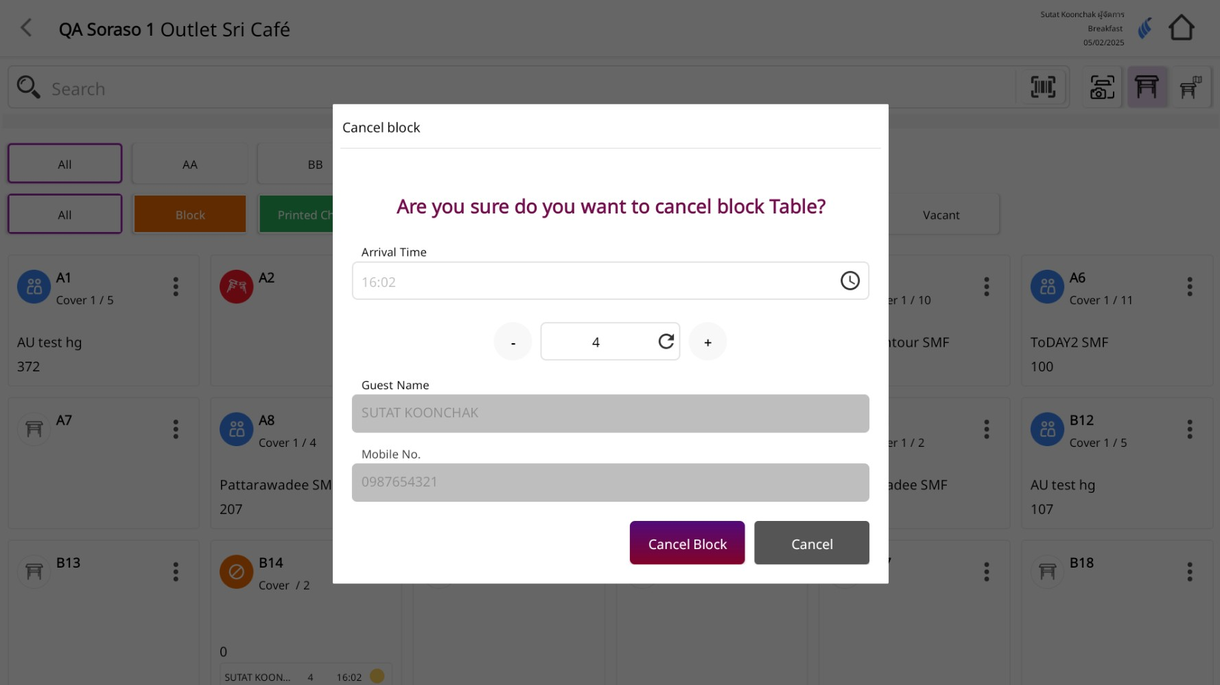Select the AA zone tab
The width and height of the screenshot is (1220, 685).
point(190,165)
